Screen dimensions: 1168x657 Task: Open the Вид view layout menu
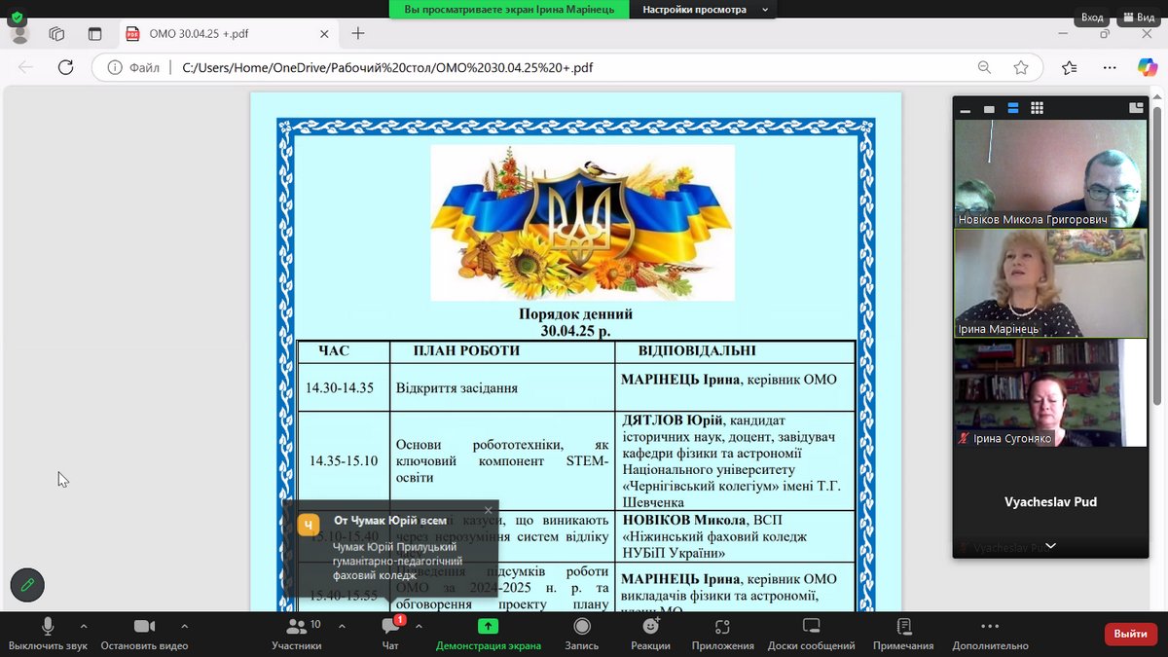coord(1139,18)
